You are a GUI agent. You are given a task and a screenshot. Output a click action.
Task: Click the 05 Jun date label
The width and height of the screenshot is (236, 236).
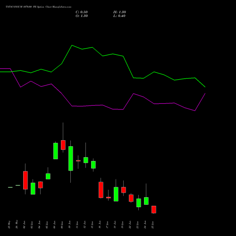click(47, 225)
